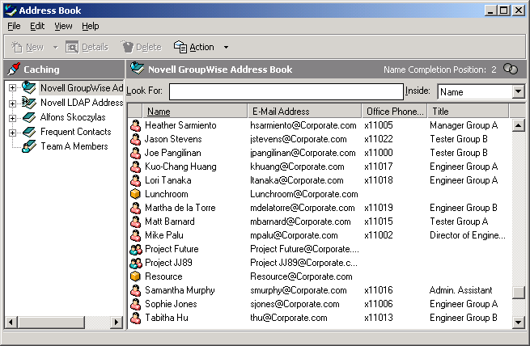Expand the Frequent Contacts node
This screenshot has width=530, height=346.
(x=12, y=133)
